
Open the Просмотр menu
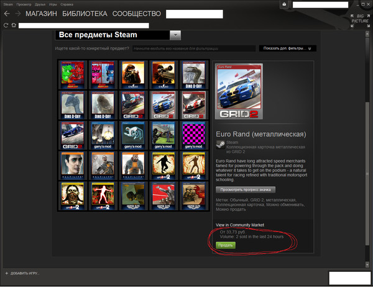pos(24,4)
